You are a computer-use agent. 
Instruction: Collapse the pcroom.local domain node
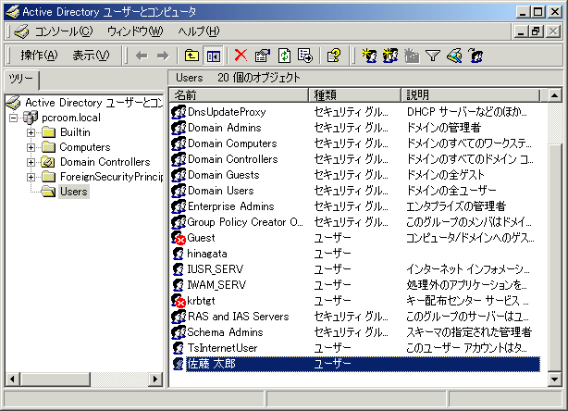(13, 118)
